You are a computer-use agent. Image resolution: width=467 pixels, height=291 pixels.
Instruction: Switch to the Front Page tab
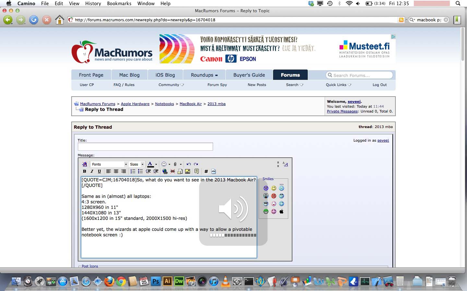[91, 75]
